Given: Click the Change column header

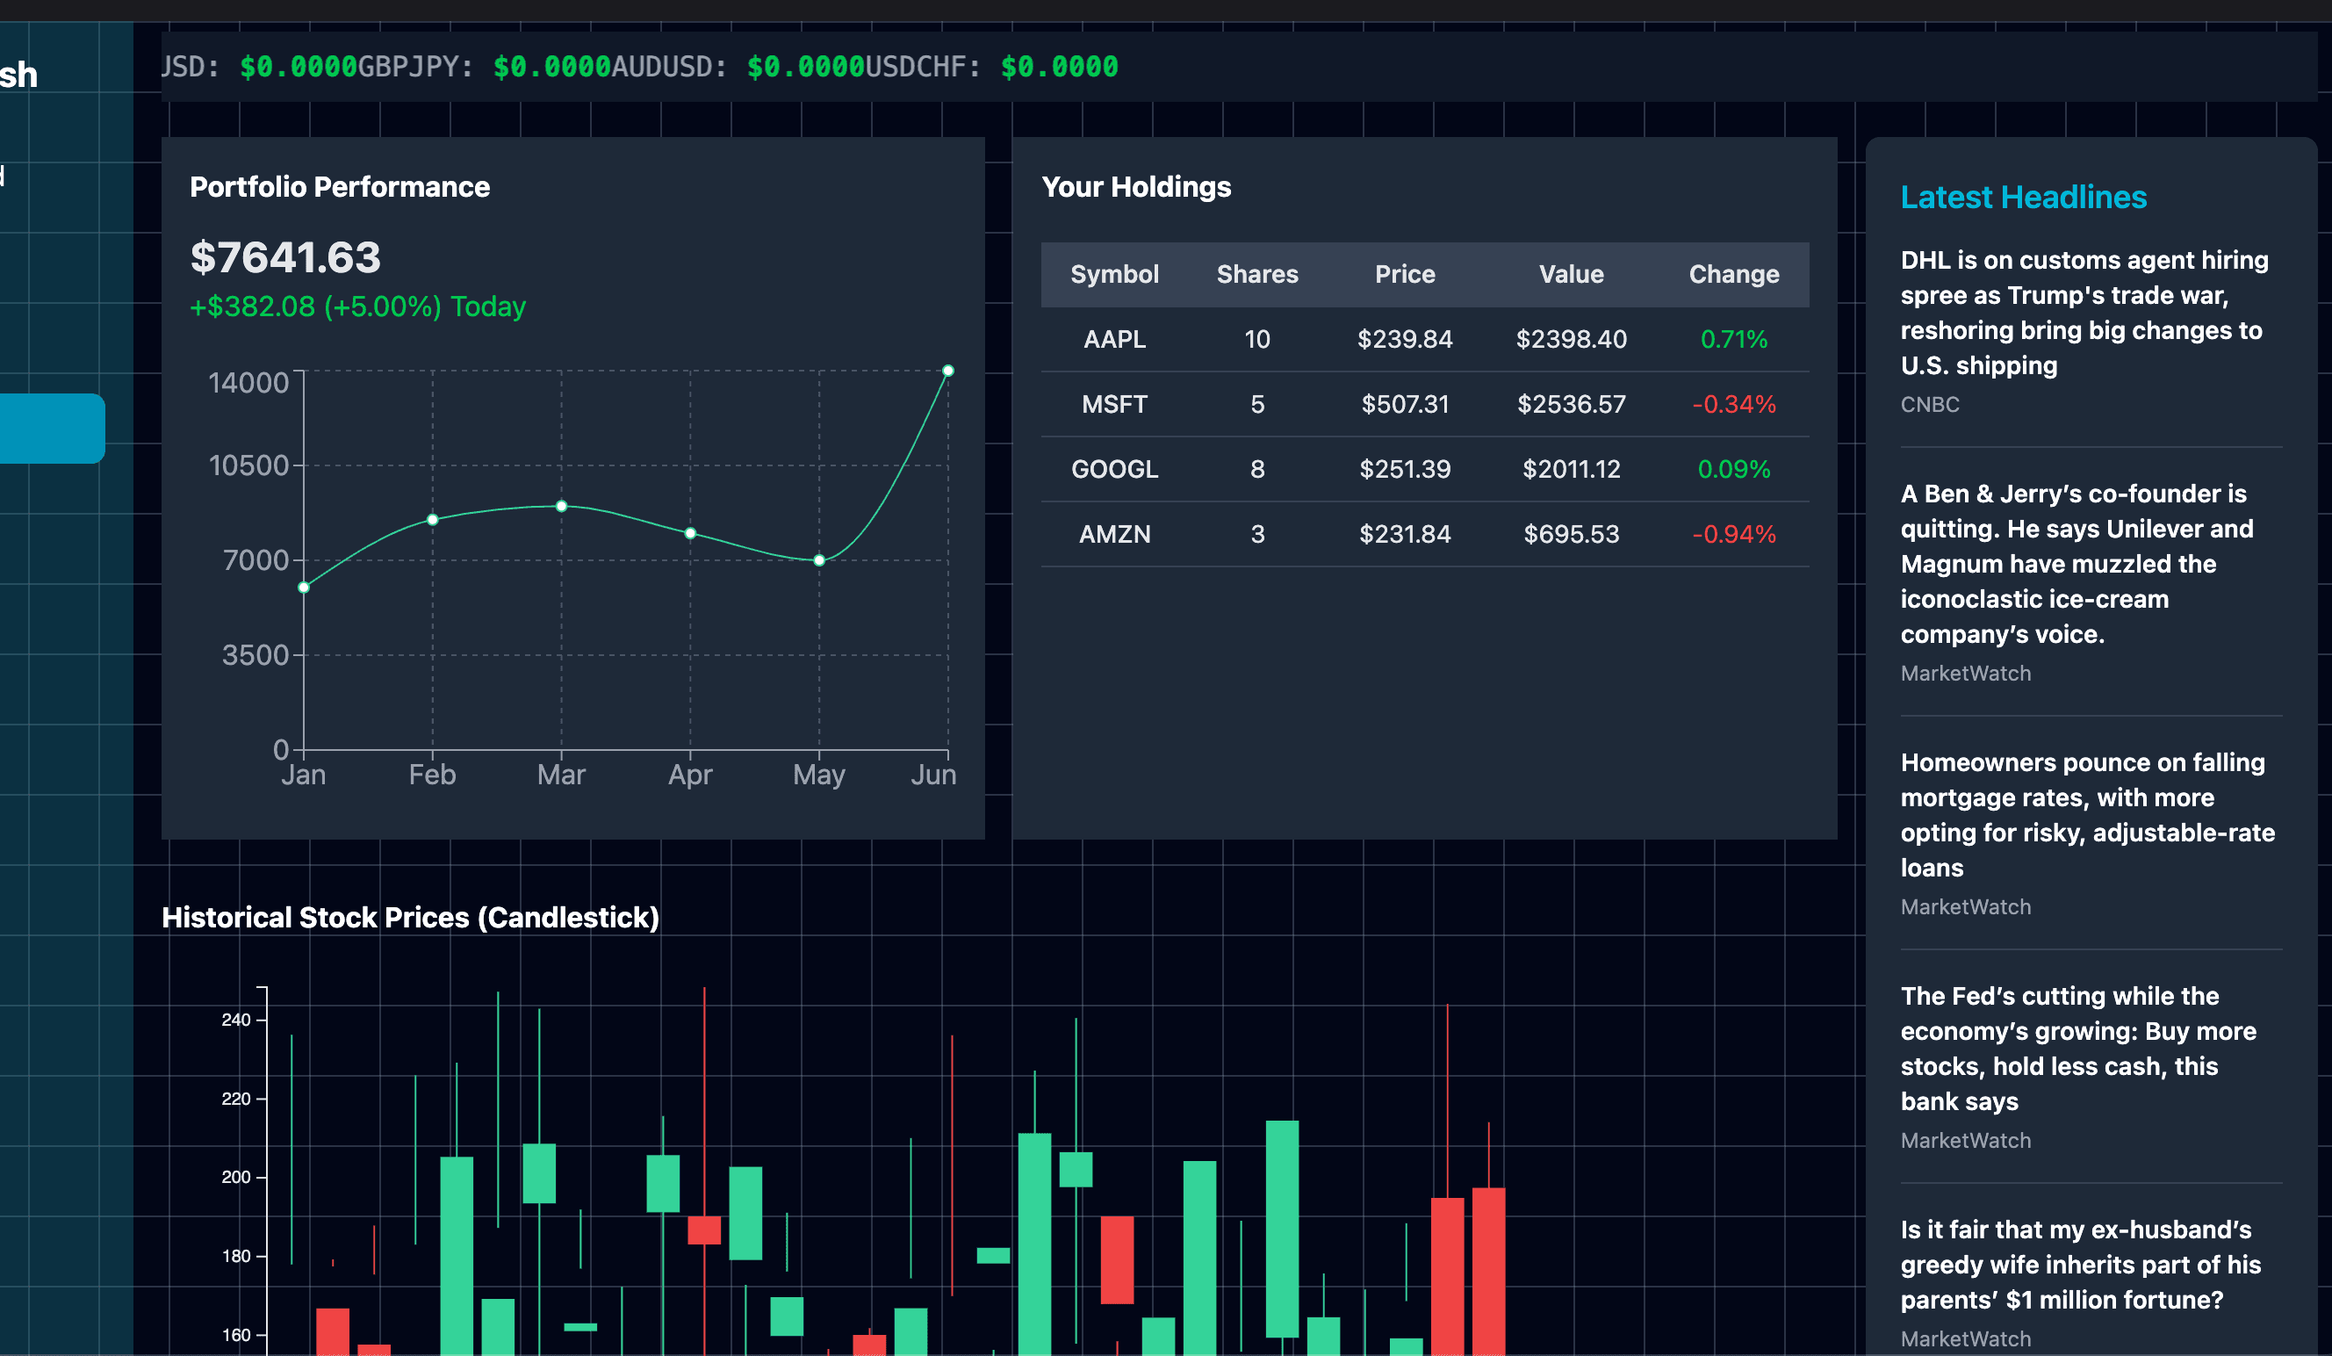Looking at the screenshot, I should pyautogui.click(x=1734, y=274).
